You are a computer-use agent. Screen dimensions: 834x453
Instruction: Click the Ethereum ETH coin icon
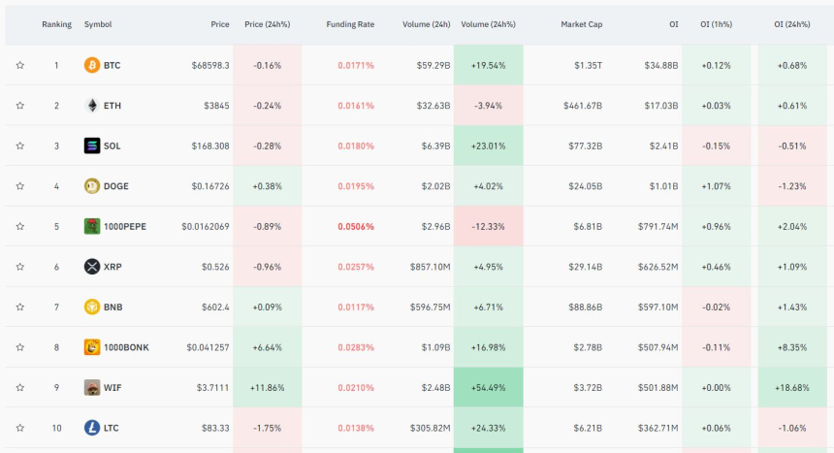[92, 106]
